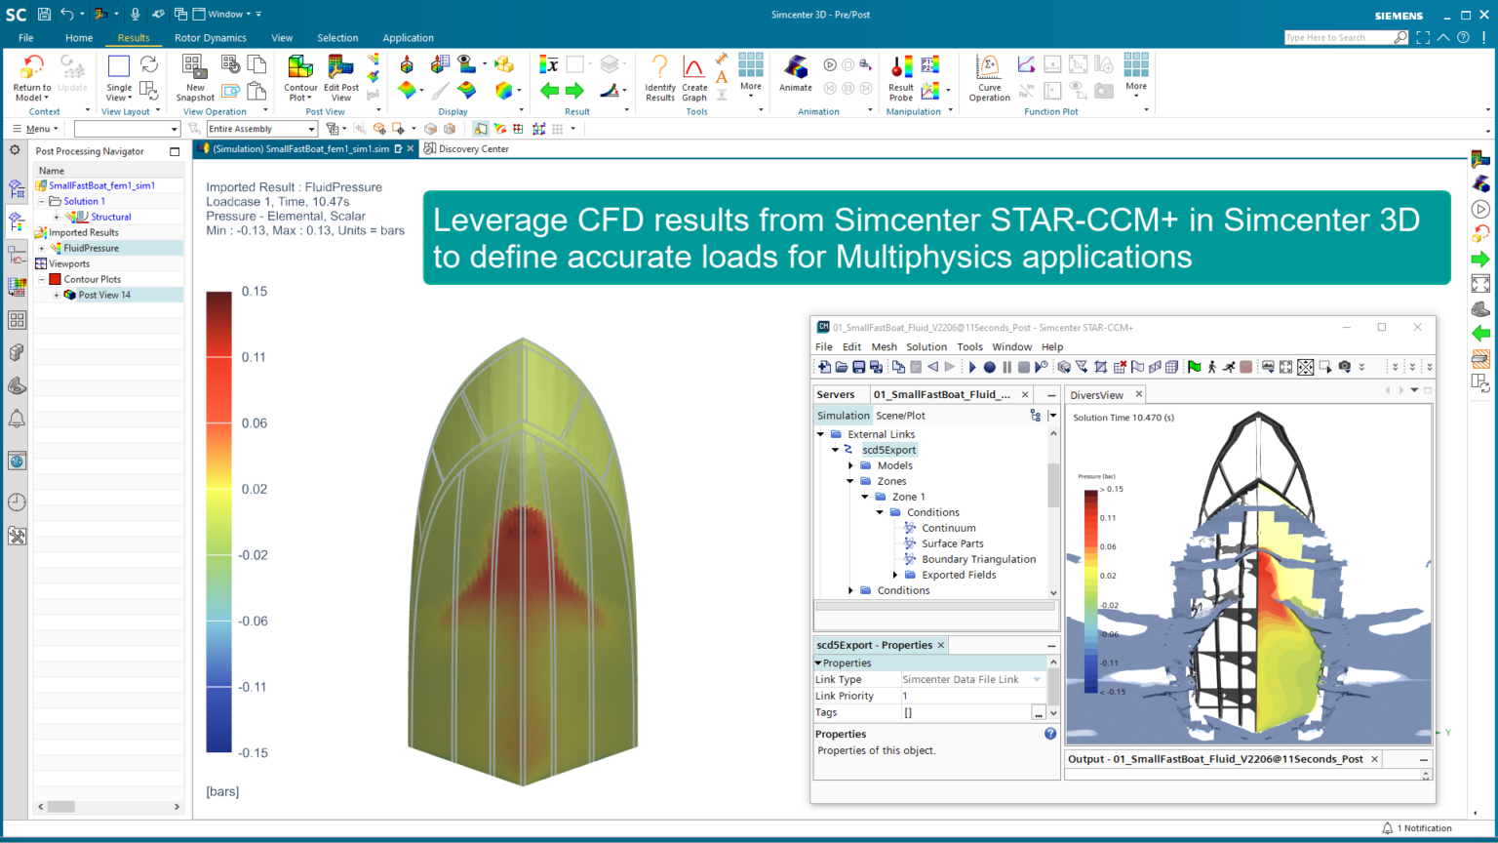Screen dimensions: 1498x843
Task: Switch to the Rotor Dynamics ribbon tab
Action: click(210, 38)
